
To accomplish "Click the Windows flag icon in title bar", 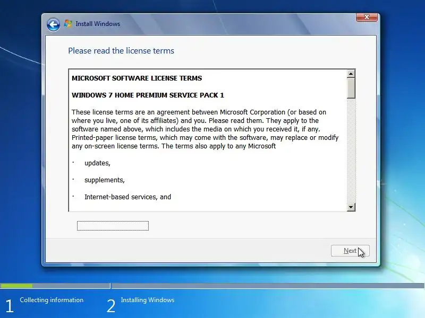I will tap(68, 24).
